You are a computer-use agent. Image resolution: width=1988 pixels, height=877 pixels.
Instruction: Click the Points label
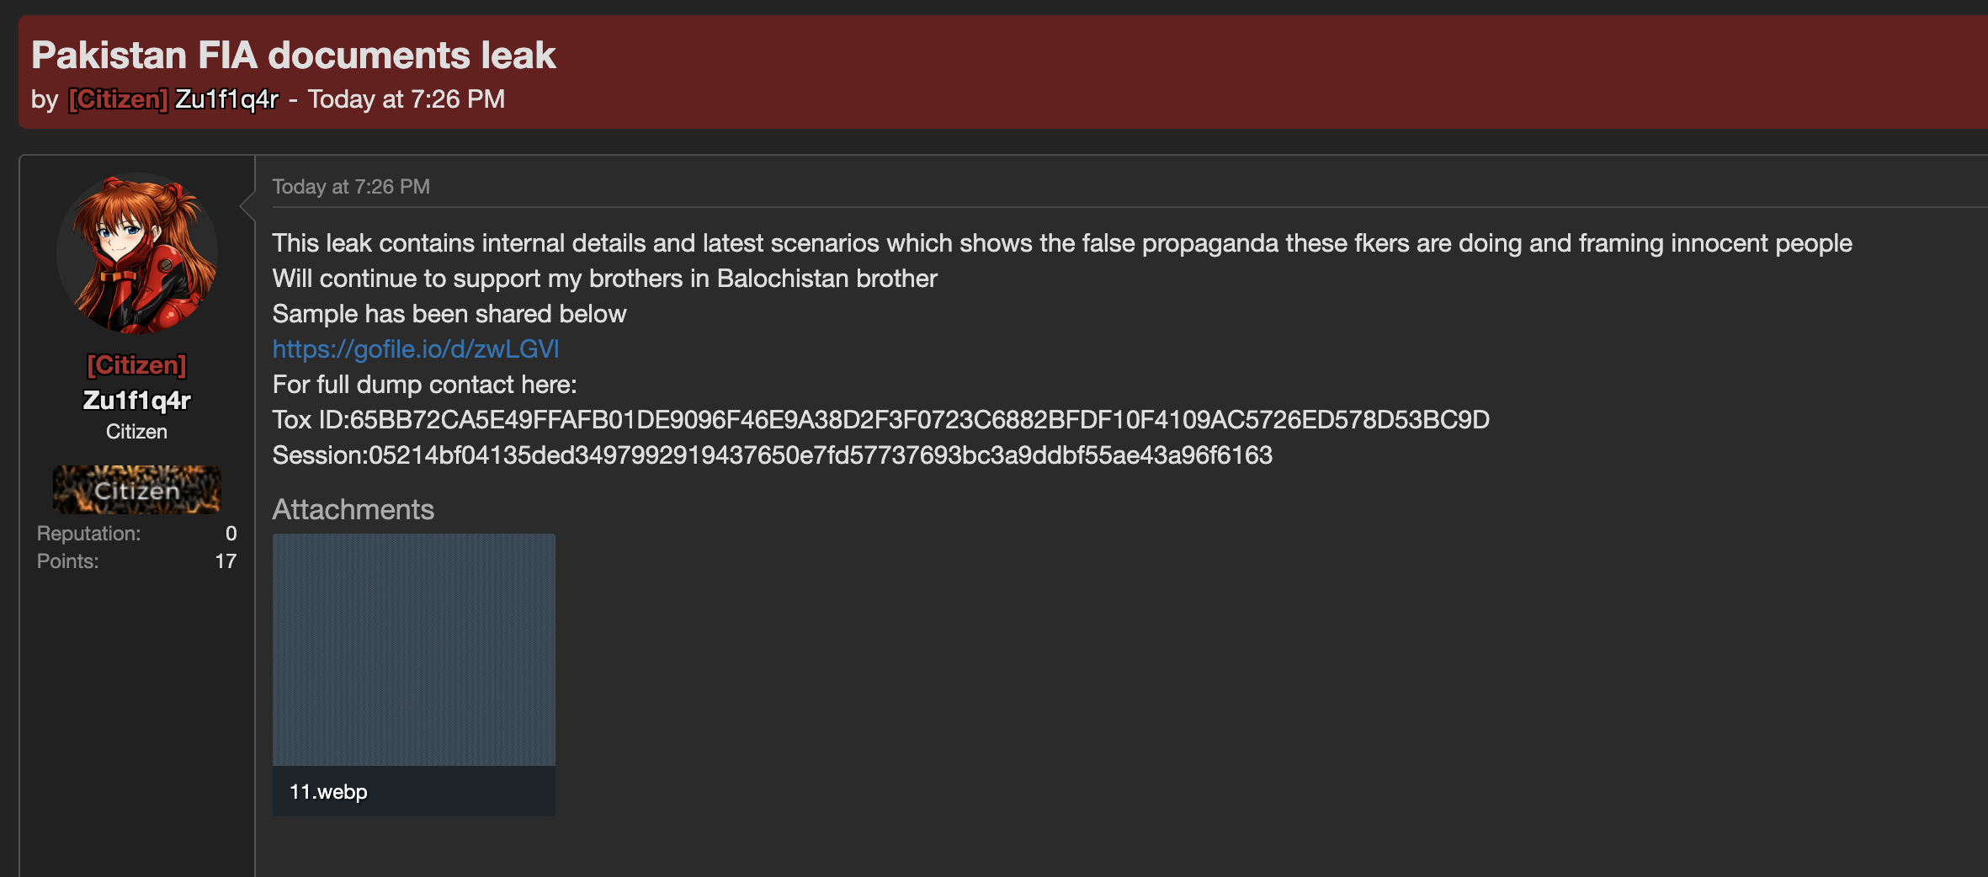(68, 561)
